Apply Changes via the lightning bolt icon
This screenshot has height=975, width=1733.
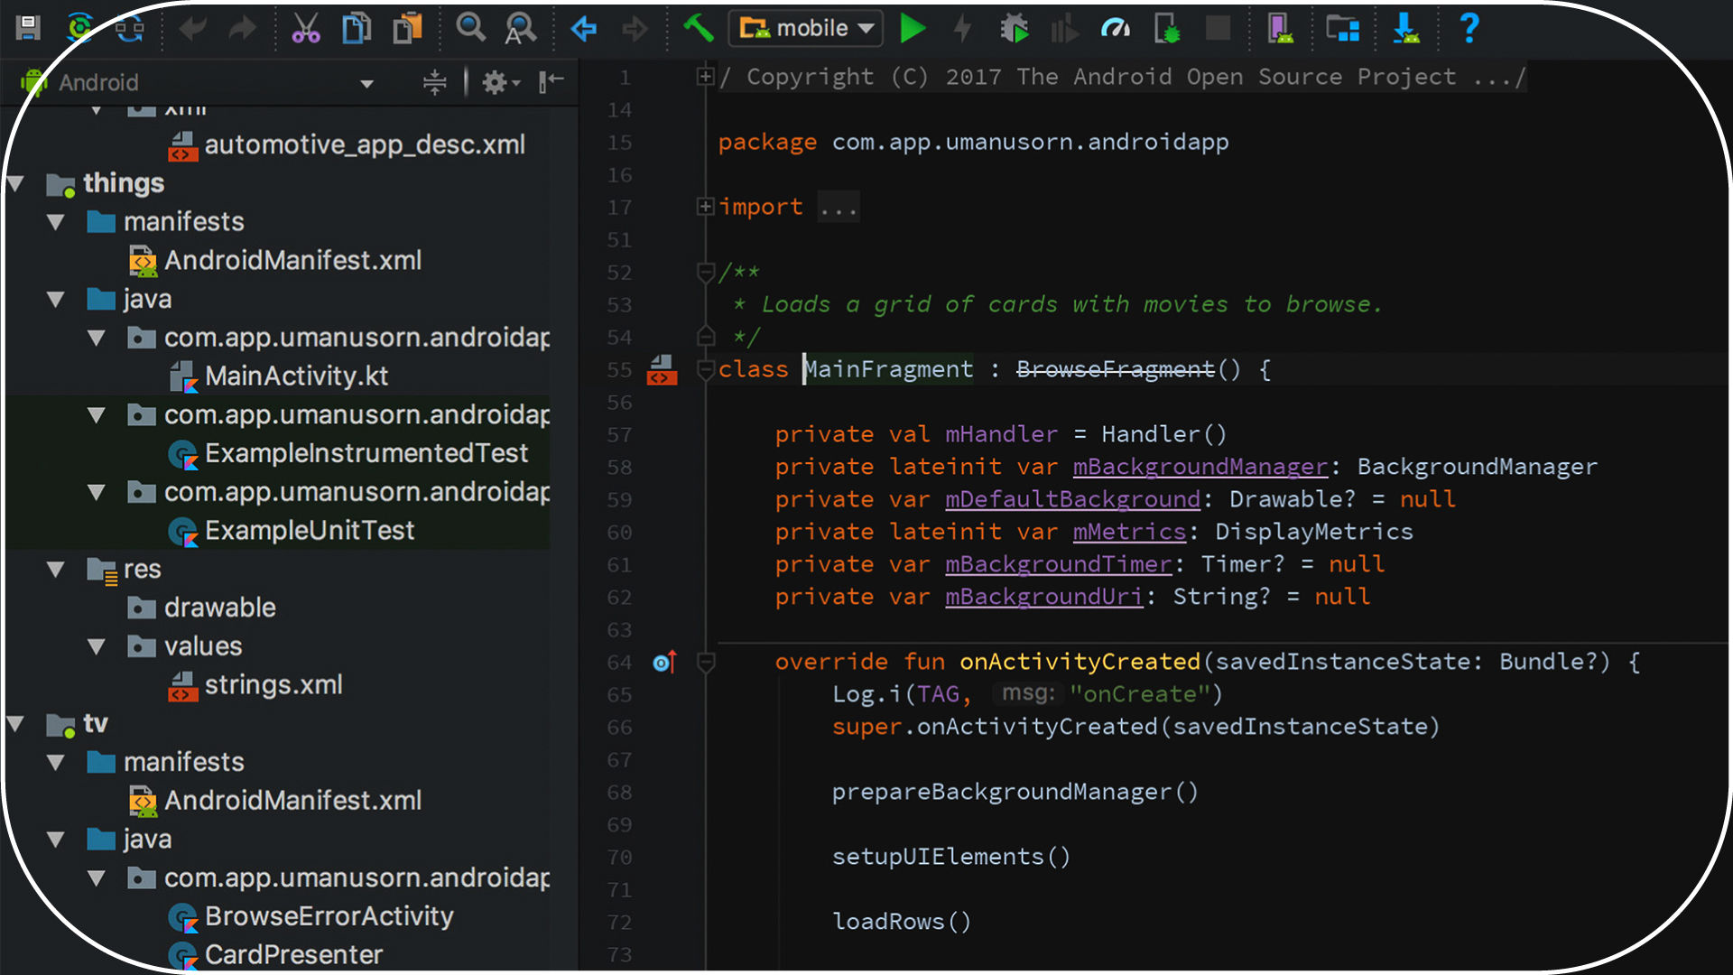coord(962,28)
